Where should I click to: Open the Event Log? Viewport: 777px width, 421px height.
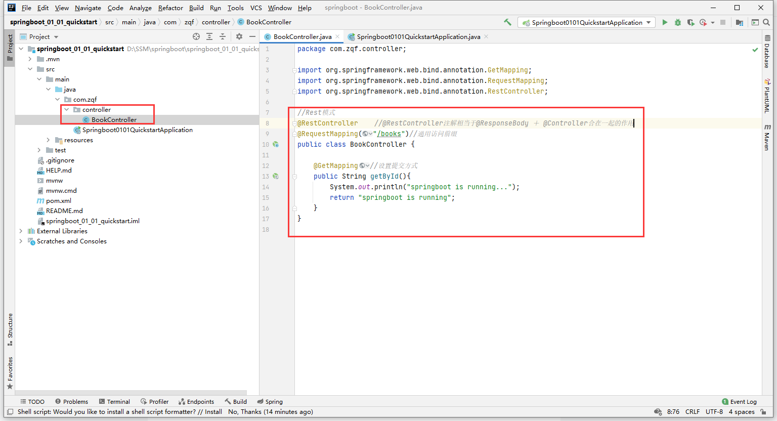tap(739, 402)
